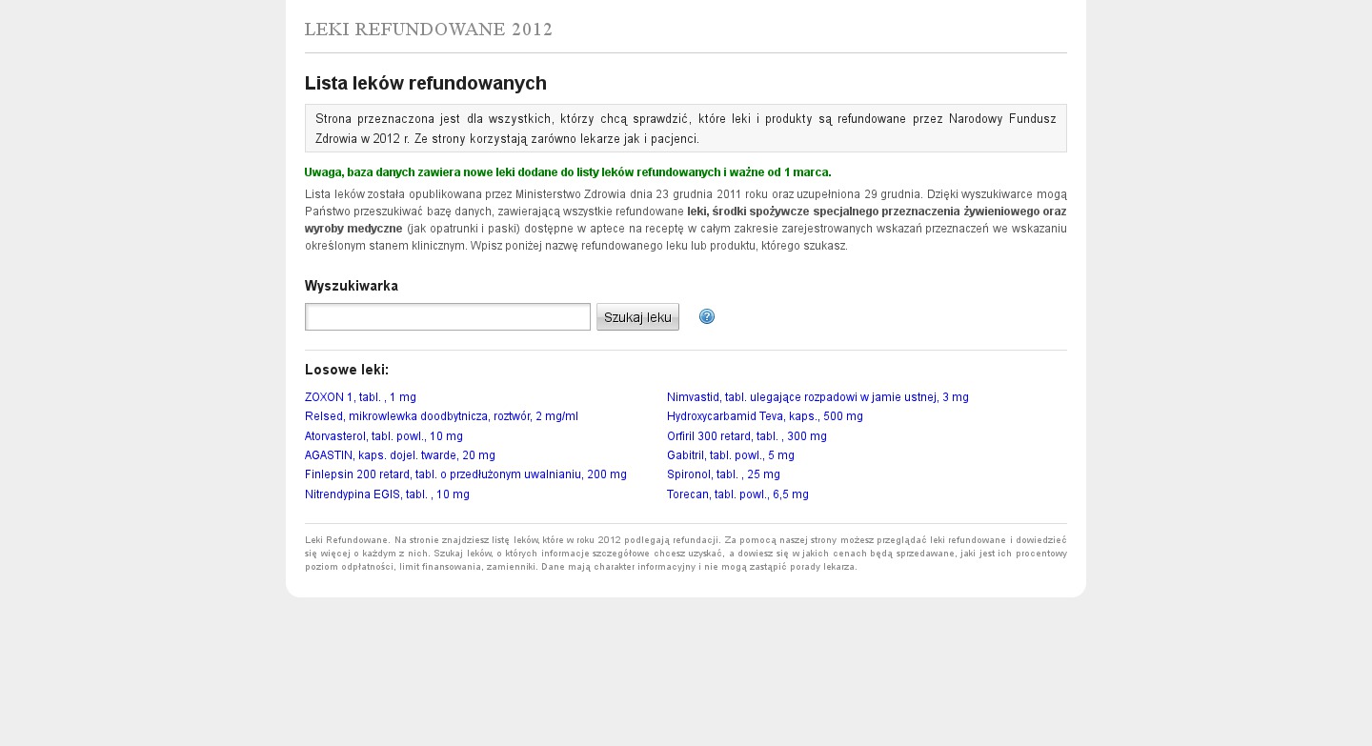Open the Relsed mikrowlewka doodbytnicza link
Image resolution: width=1372 pixels, height=746 pixels.
click(441, 416)
